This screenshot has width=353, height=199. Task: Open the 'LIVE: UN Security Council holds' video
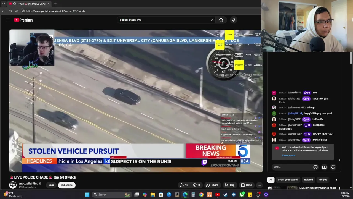click(318, 188)
